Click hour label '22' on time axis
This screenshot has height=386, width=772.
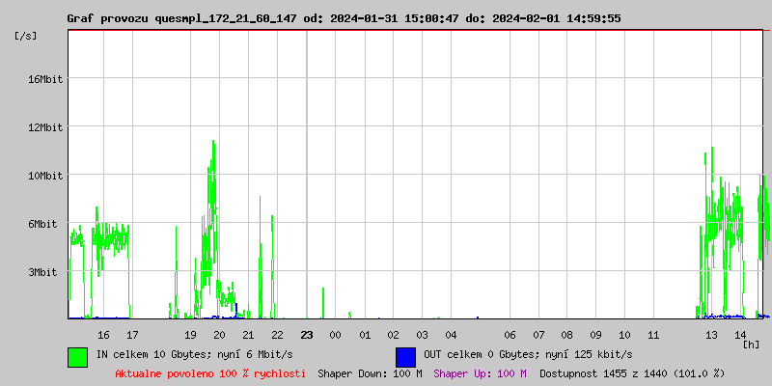point(277,335)
